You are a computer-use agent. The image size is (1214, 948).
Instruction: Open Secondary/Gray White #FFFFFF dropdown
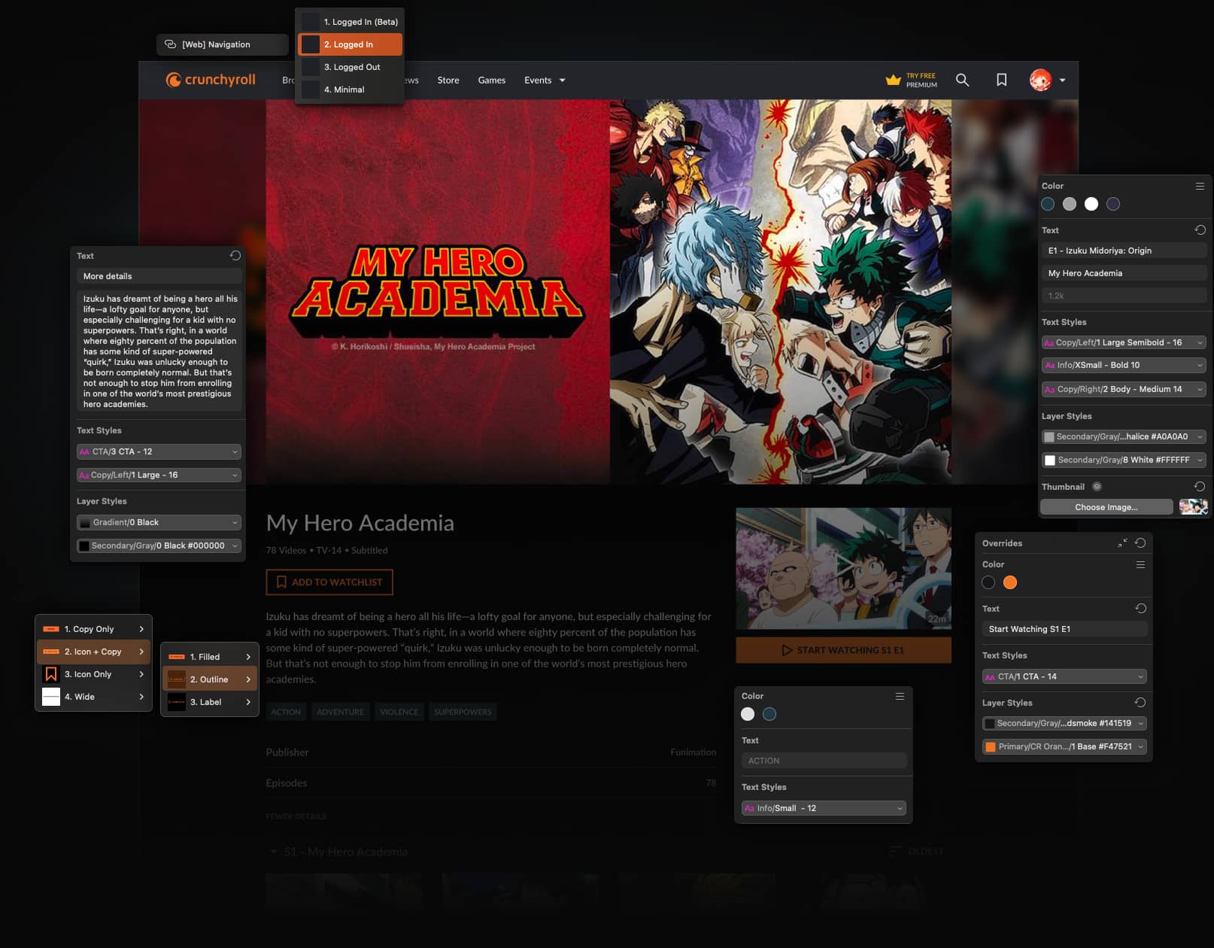(x=1124, y=460)
